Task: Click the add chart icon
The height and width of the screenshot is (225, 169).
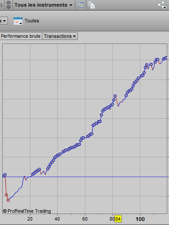Action: pyautogui.click(x=81, y=5)
